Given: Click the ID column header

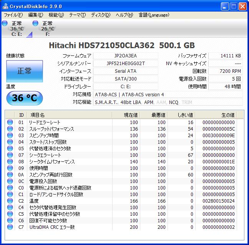Looking at the screenshot, I should pyautogui.click(x=21, y=115).
